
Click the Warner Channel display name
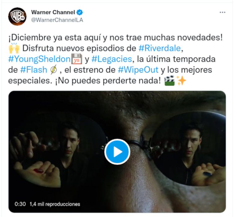click(x=53, y=12)
